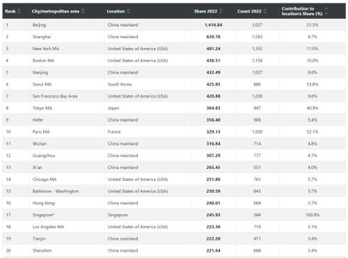Sort table by Rank column icon

[x=19, y=11]
